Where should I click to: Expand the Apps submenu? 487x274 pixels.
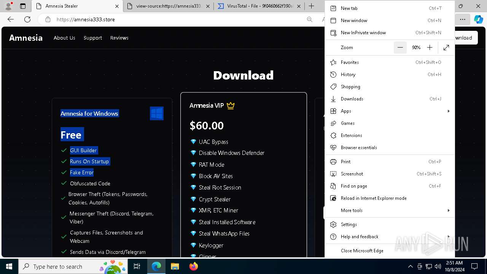coord(390,111)
